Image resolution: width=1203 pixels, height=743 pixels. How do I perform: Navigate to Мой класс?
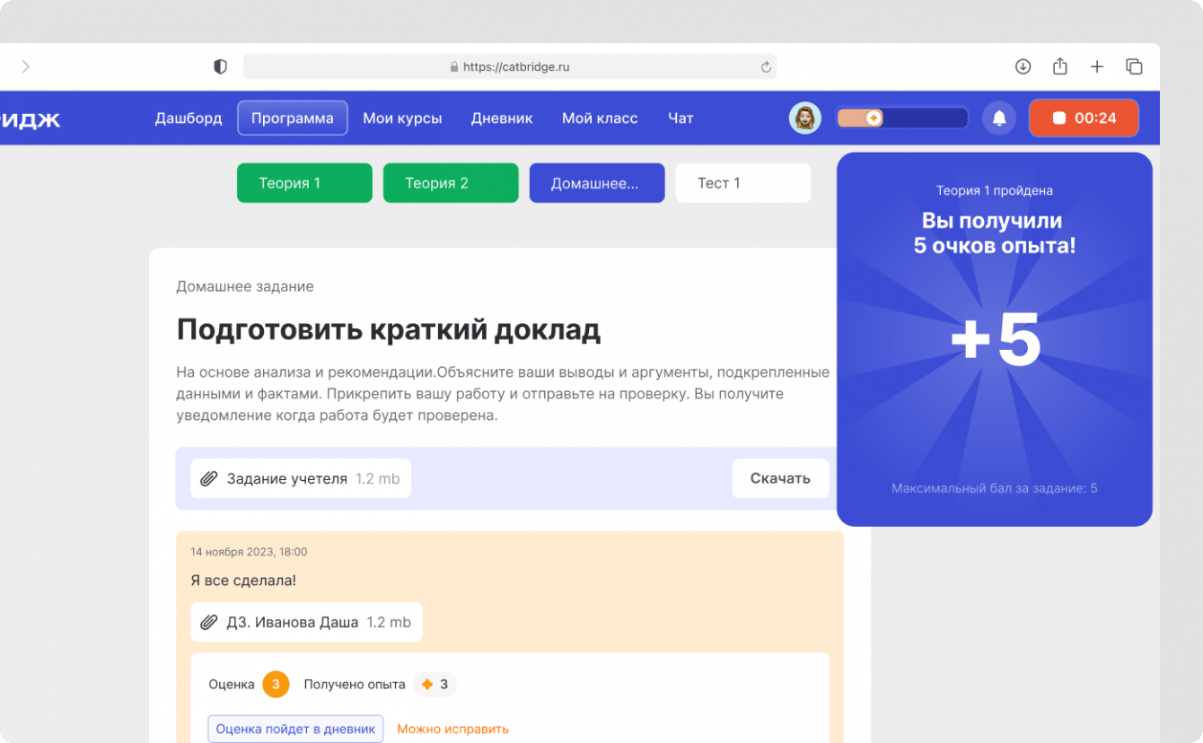(x=600, y=118)
